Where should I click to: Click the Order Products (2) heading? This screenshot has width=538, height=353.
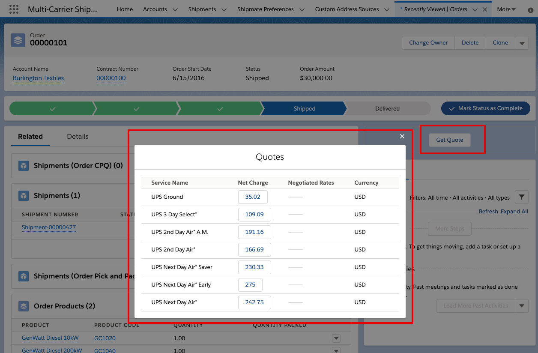pos(64,306)
